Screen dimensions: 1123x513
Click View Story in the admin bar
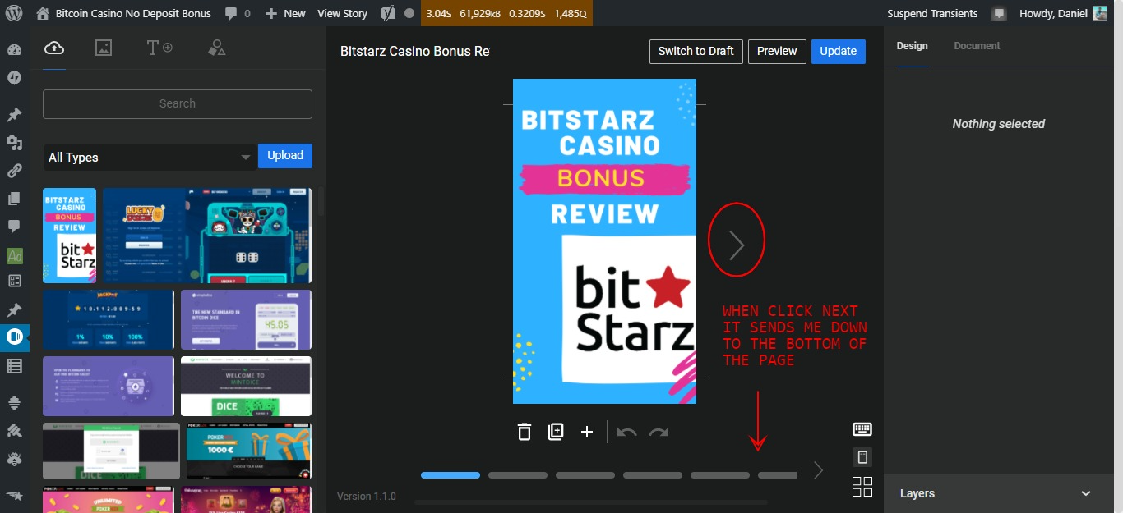(343, 13)
